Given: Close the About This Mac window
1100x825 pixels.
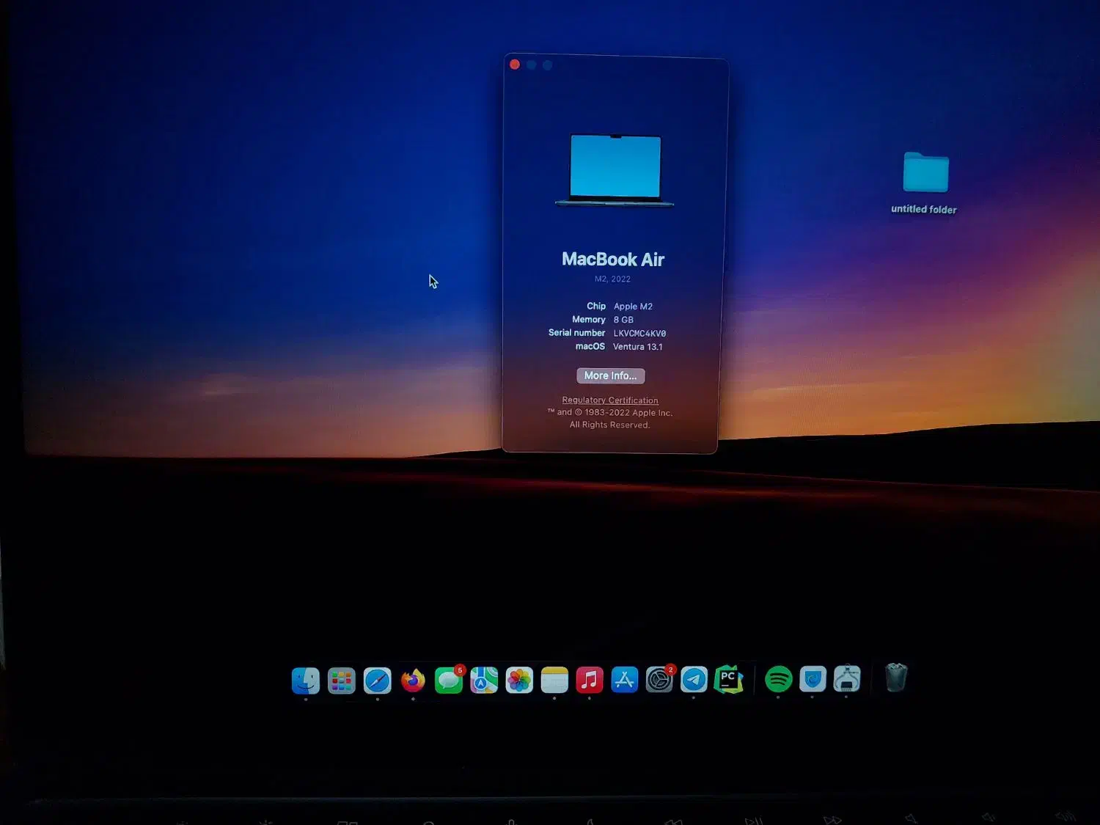Looking at the screenshot, I should 515,65.
